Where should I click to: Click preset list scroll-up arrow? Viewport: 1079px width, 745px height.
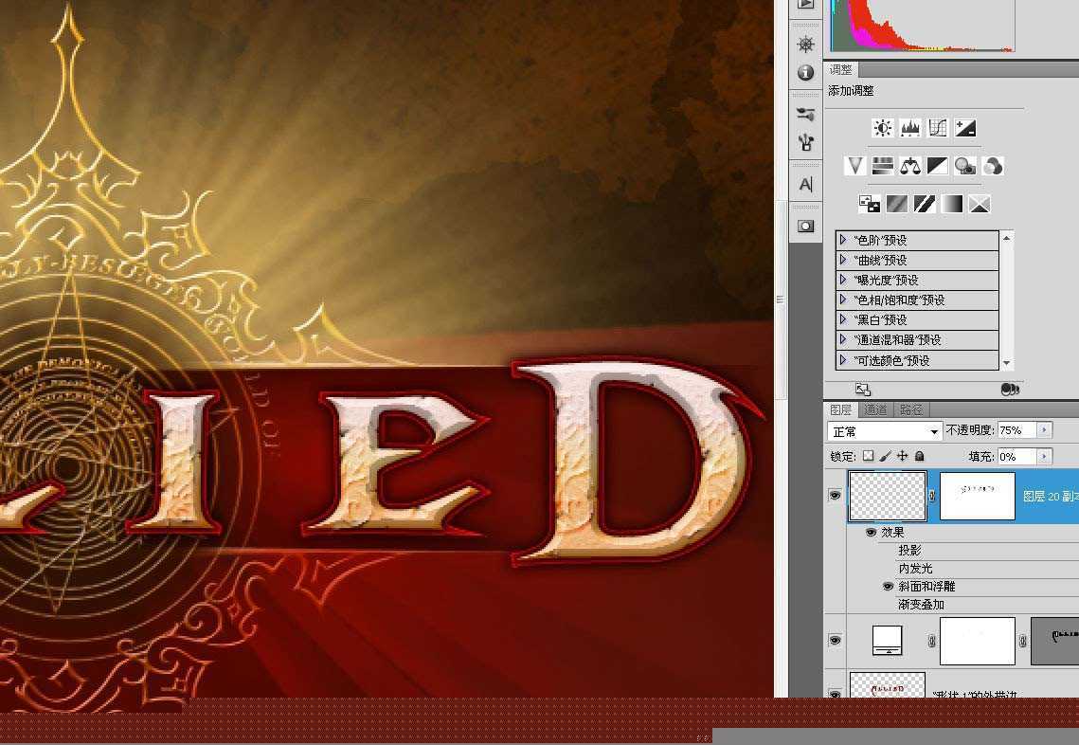[1007, 238]
